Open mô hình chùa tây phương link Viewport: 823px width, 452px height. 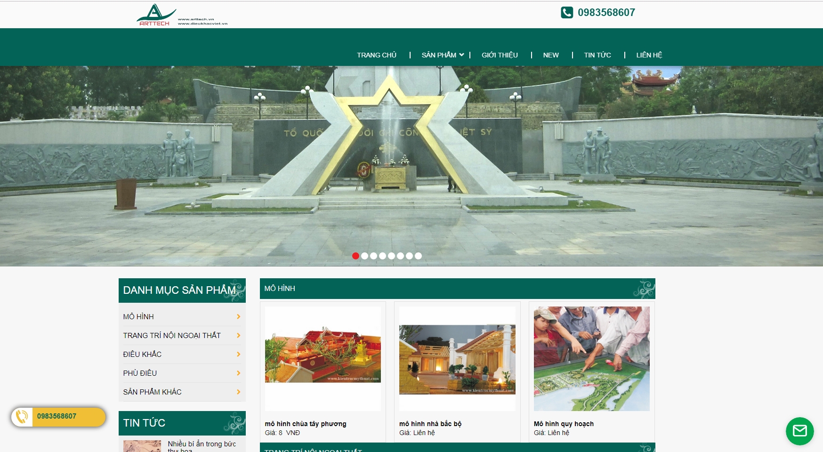pos(306,424)
